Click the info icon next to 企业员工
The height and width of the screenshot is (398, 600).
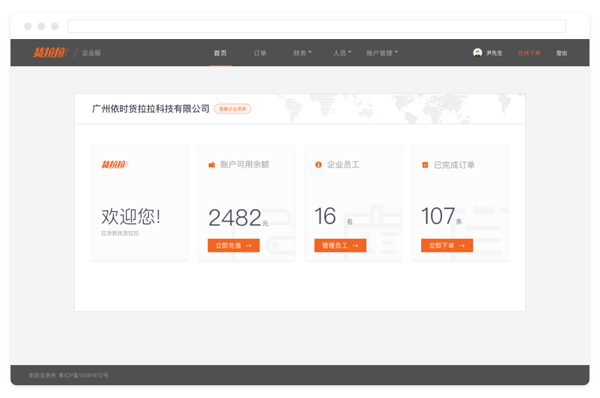click(318, 164)
